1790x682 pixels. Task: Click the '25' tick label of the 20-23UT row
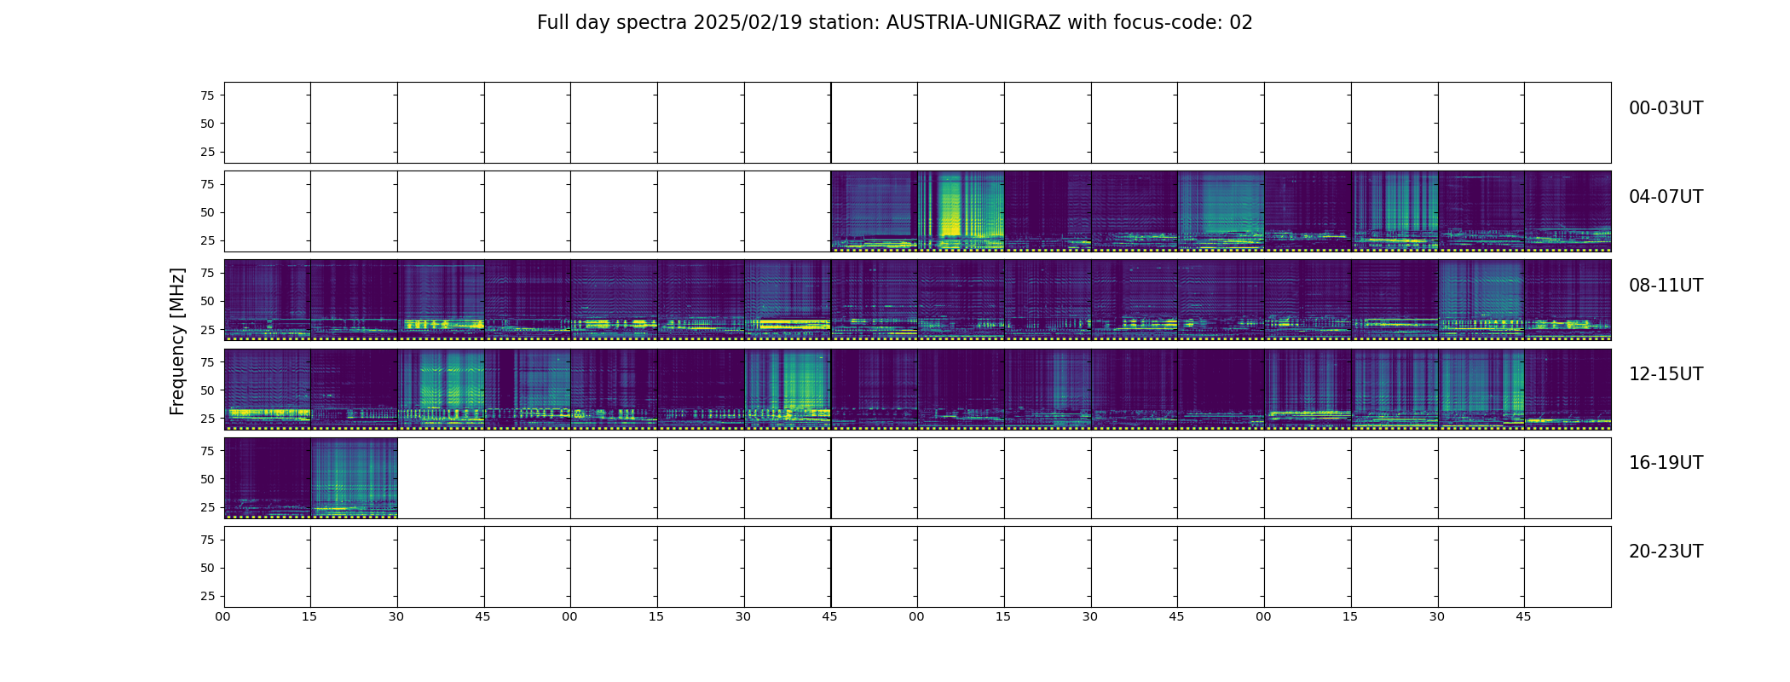[207, 596]
